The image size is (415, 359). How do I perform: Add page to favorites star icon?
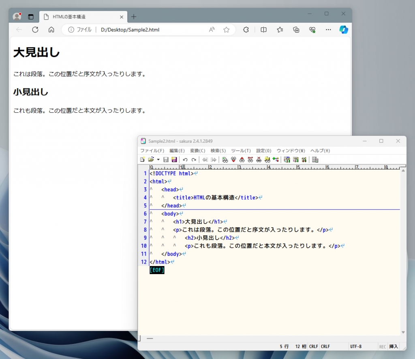coord(226,30)
